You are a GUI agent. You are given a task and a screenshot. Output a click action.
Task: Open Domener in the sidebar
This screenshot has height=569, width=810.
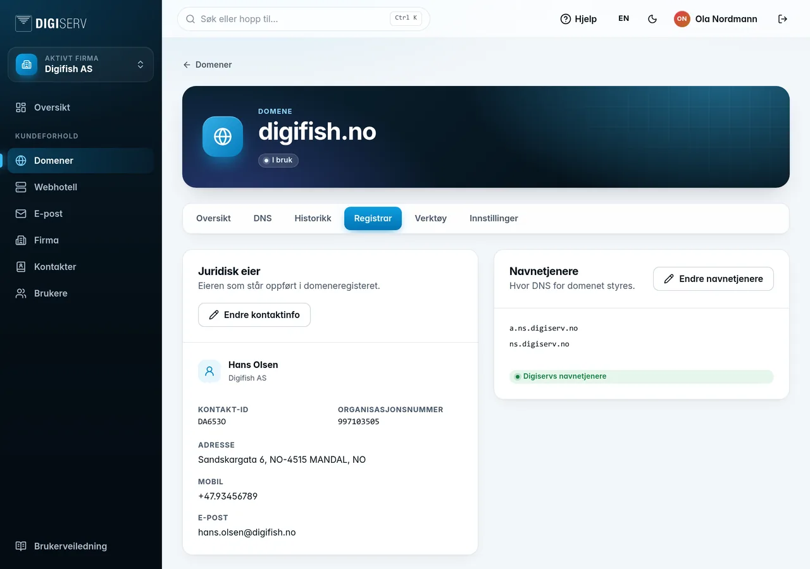pos(80,161)
